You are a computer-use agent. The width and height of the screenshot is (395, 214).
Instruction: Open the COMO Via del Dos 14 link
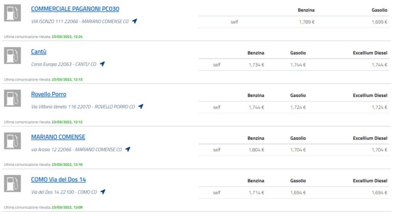pos(59,180)
